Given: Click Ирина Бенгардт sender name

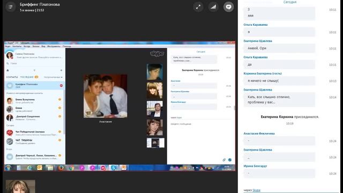Looking at the screenshot, I should point(255,166).
